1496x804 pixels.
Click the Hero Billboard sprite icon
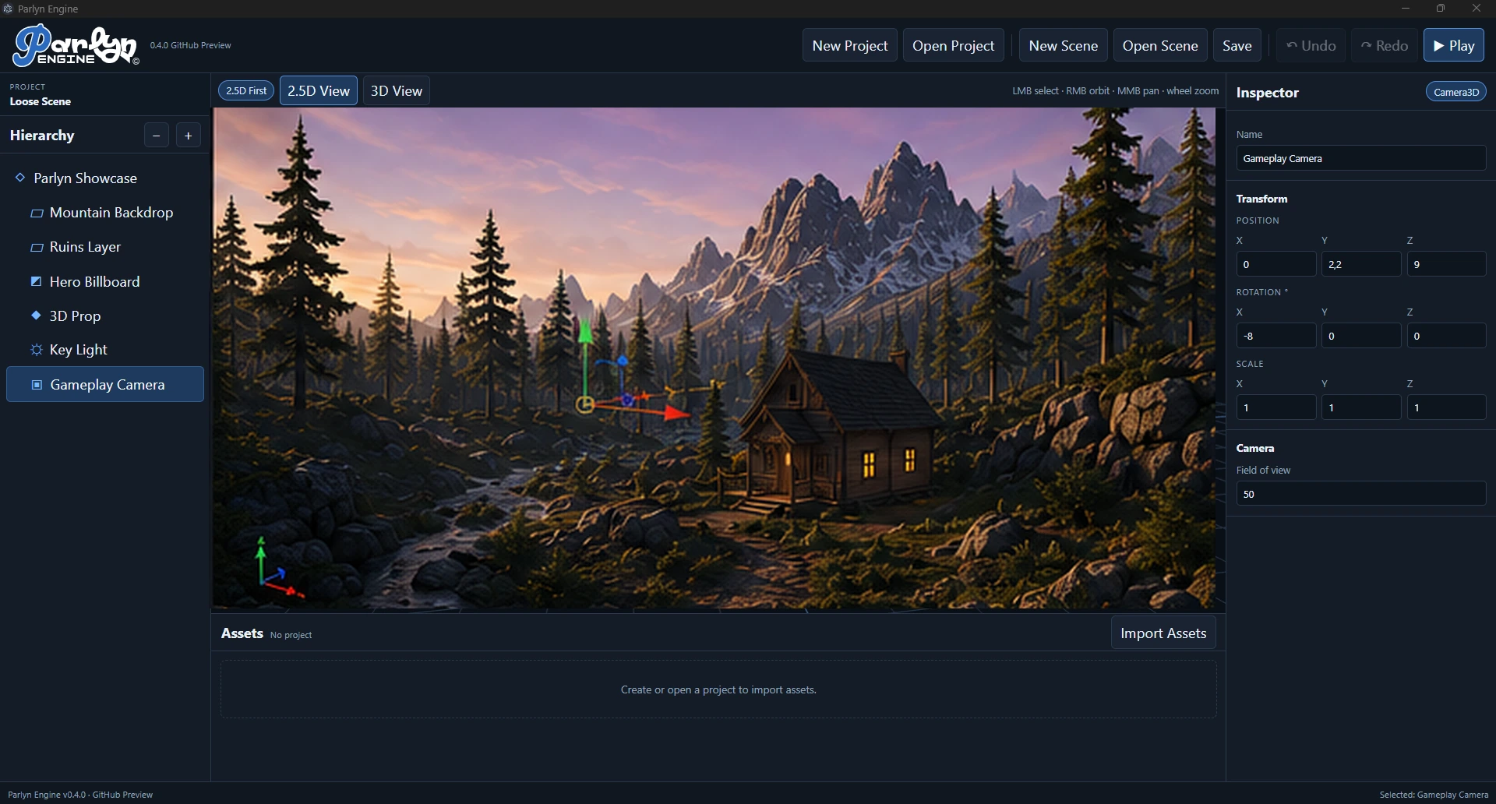[36, 281]
